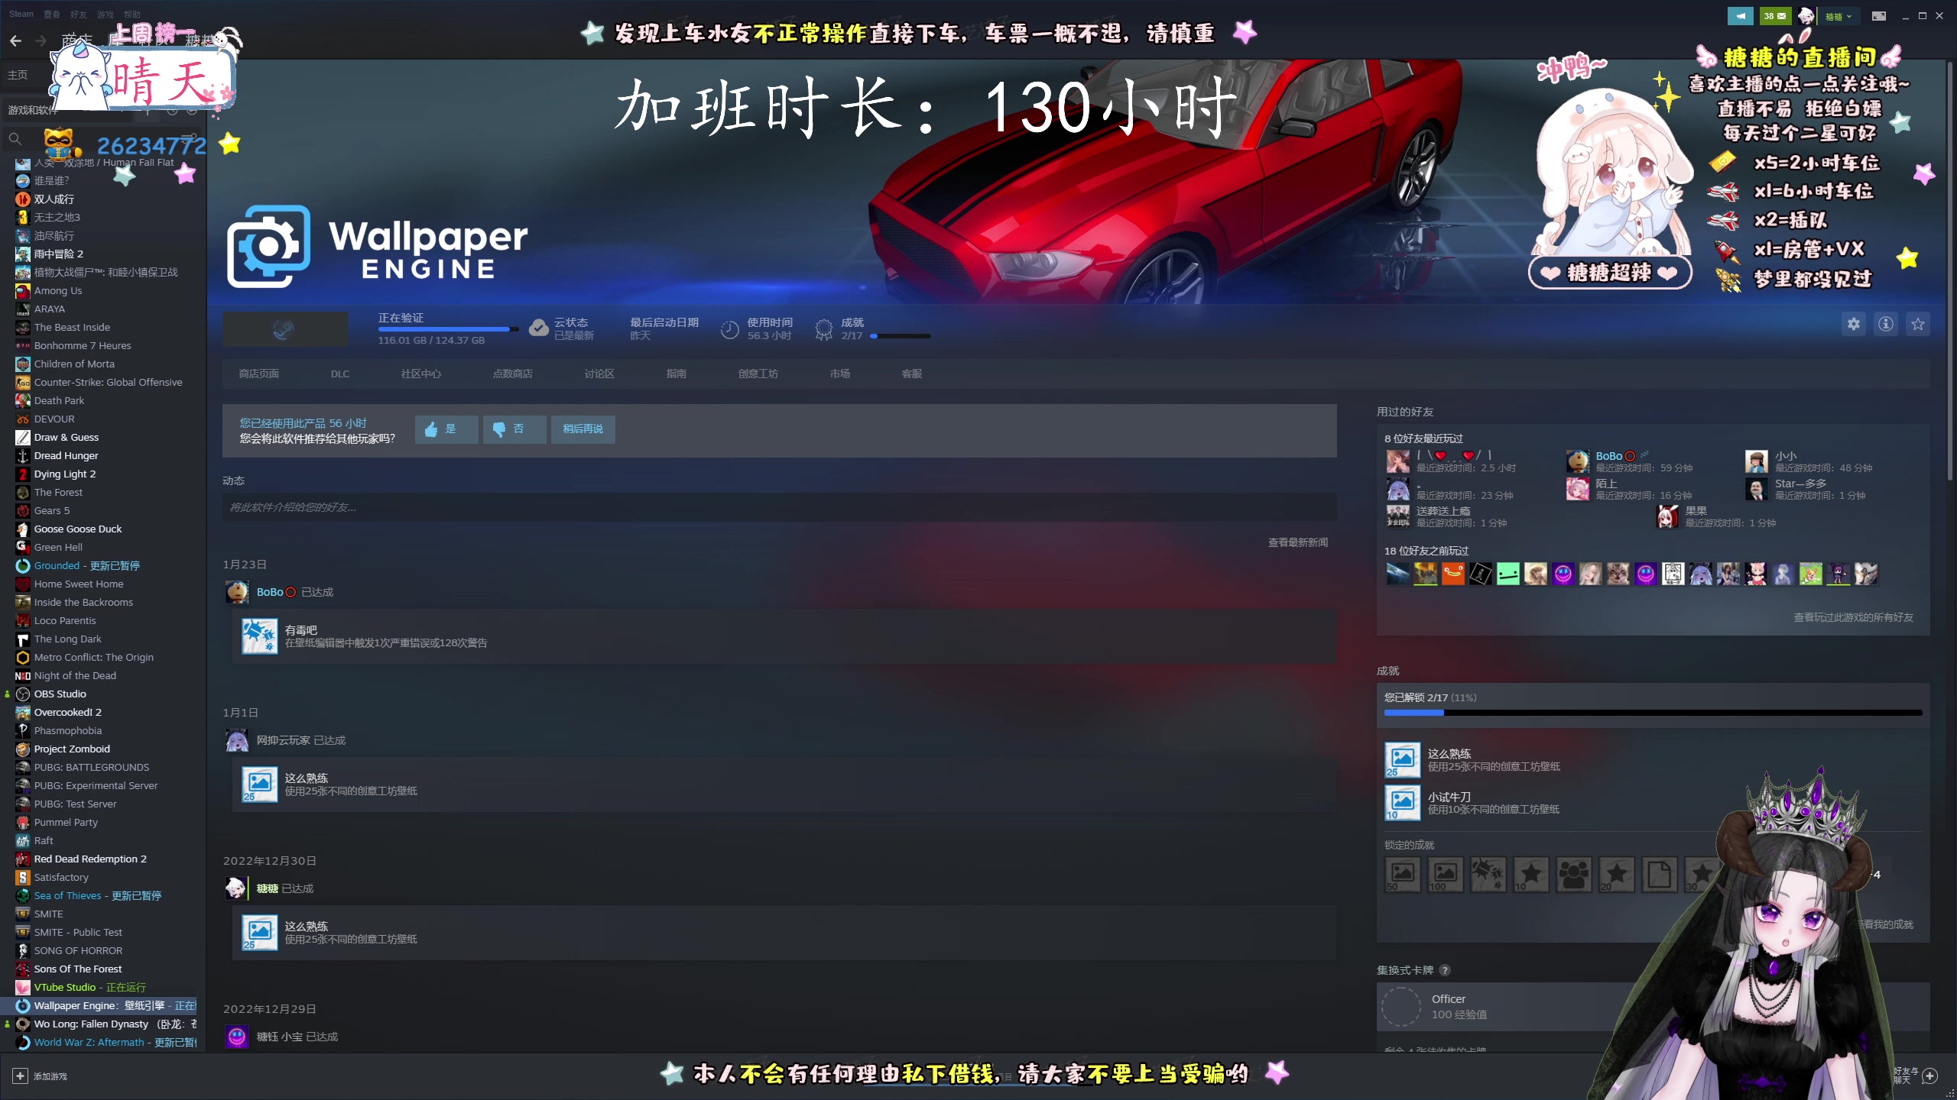
Task: Open 查看玩过此游戏的所有好友 link
Action: coord(1853,617)
